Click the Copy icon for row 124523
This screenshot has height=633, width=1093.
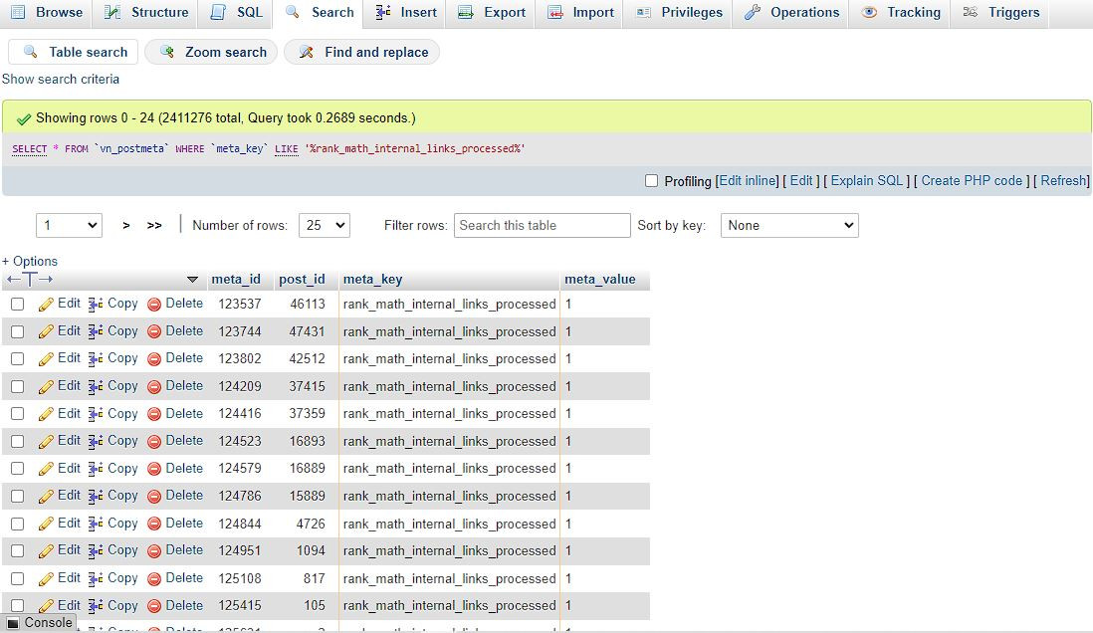click(x=97, y=441)
